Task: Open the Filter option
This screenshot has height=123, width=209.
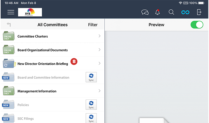Action: point(93,25)
